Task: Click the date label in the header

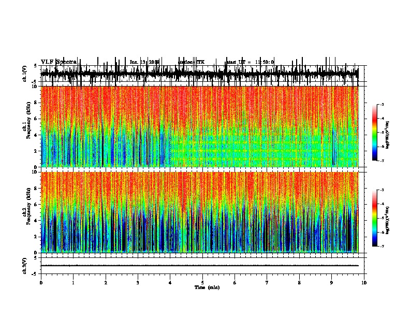Action: click(x=144, y=62)
